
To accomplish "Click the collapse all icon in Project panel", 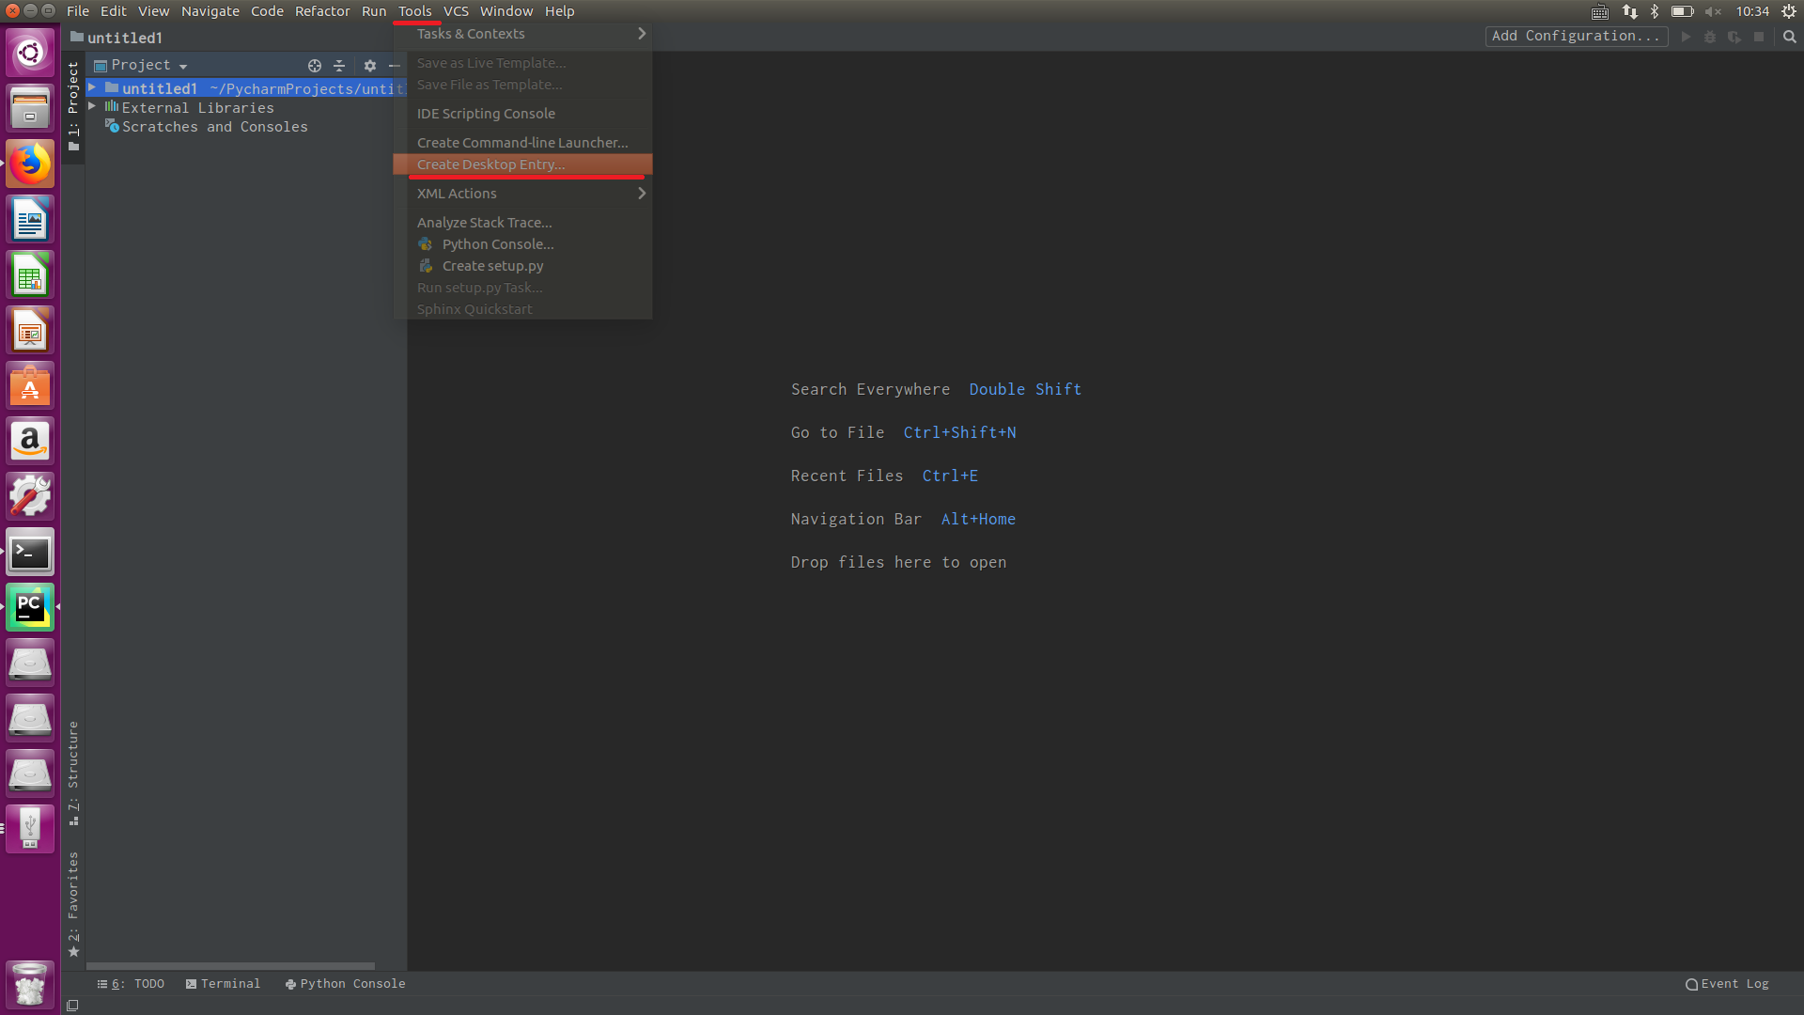I will pos(339,66).
